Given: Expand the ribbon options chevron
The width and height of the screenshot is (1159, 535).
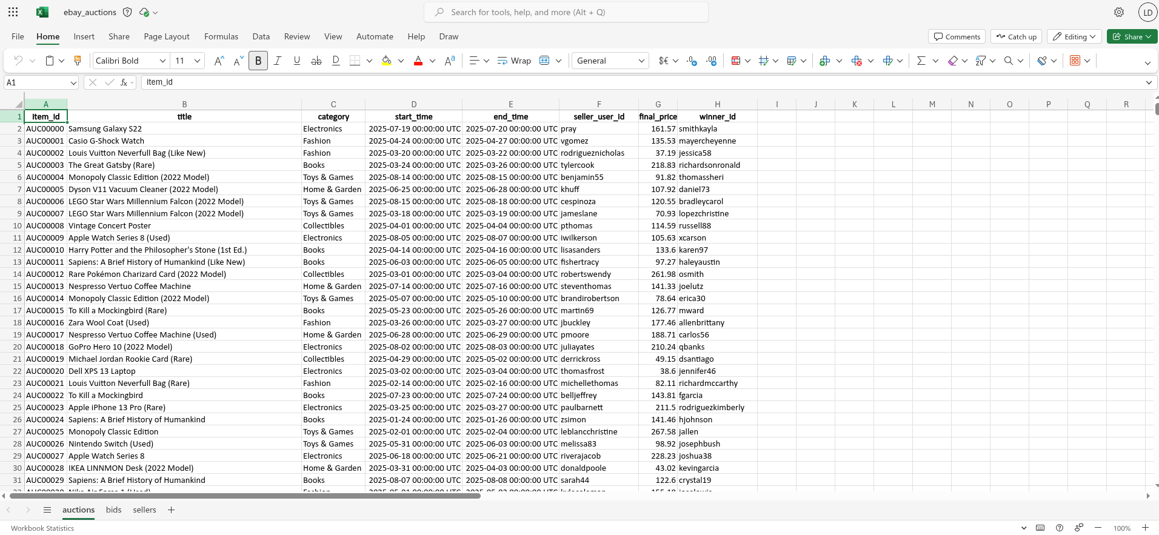Looking at the screenshot, I should (1147, 63).
